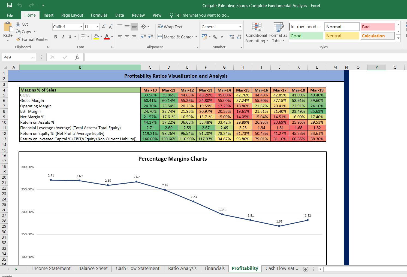Image resolution: width=407 pixels, height=277 pixels.
Task: Click Decrease Decimal icon
Action: tap(239, 37)
